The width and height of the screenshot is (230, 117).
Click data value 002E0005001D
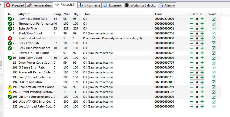pyautogui.click(x=164, y=82)
